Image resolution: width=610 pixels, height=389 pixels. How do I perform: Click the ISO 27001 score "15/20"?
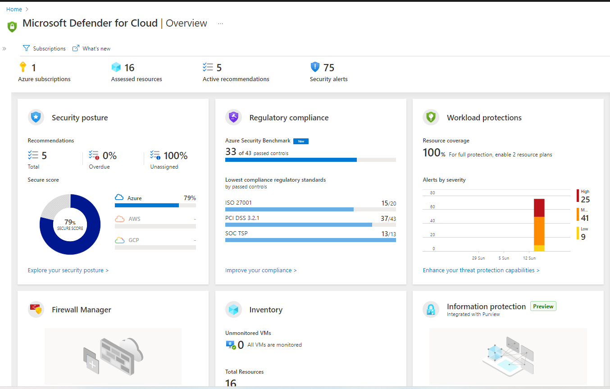(389, 203)
